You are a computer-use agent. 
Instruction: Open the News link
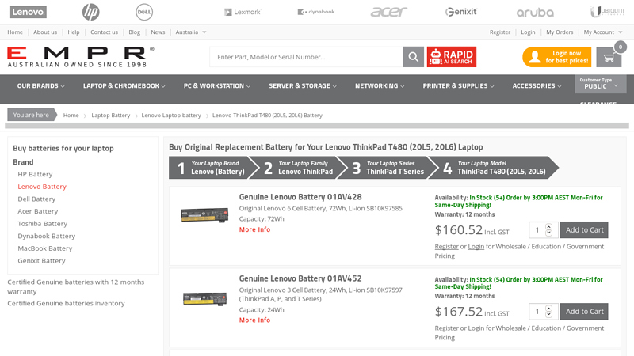(158, 32)
